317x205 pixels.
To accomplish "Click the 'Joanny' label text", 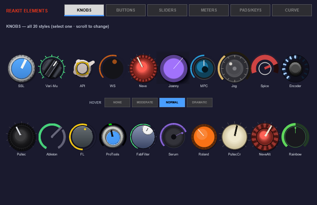I will [x=173, y=86].
